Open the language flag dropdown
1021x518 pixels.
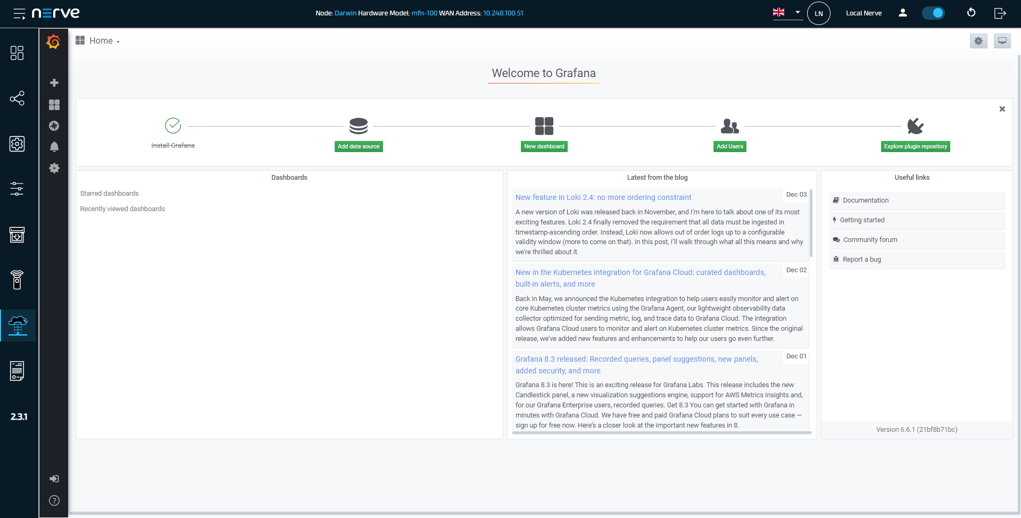(787, 12)
